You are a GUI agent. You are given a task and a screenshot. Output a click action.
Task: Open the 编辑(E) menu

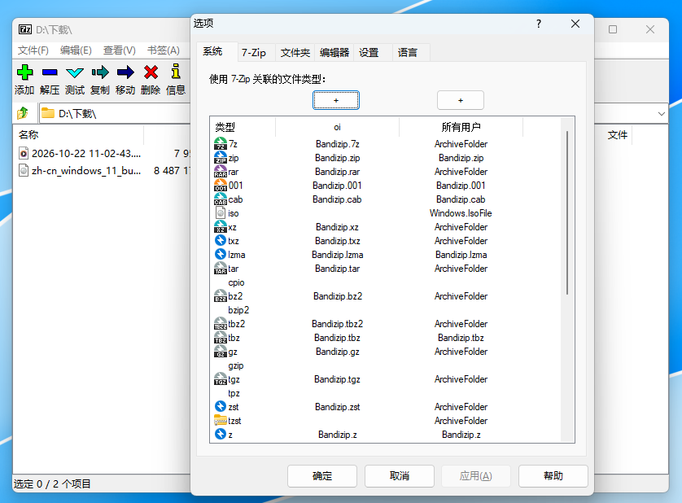pyautogui.click(x=76, y=50)
